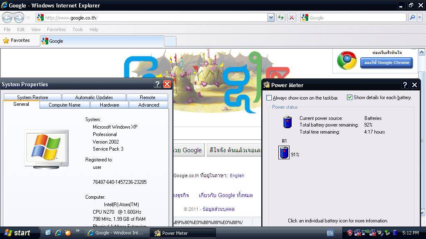Click the browser Back arrow button

coord(7,17)
